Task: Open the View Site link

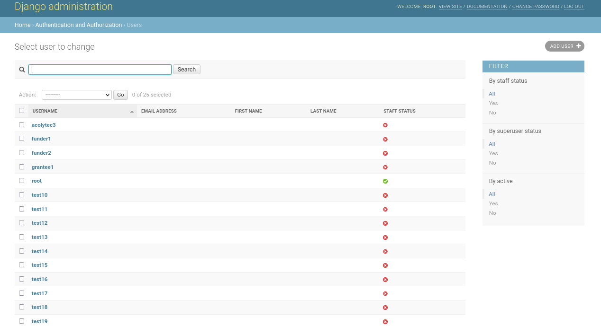Action: pos(450,7)
